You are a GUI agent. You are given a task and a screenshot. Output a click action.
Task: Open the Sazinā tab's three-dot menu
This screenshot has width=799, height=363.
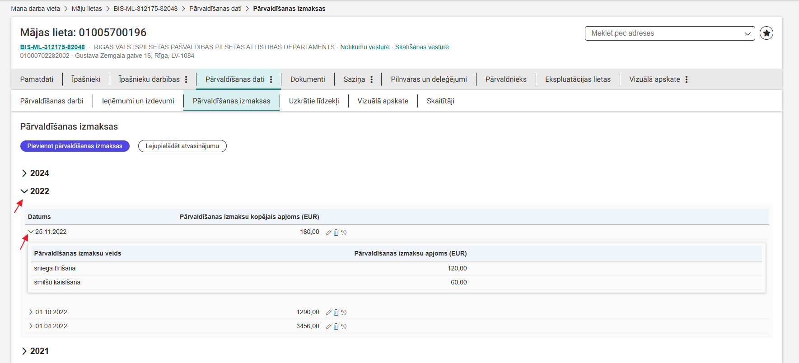(x=371, y=79)
